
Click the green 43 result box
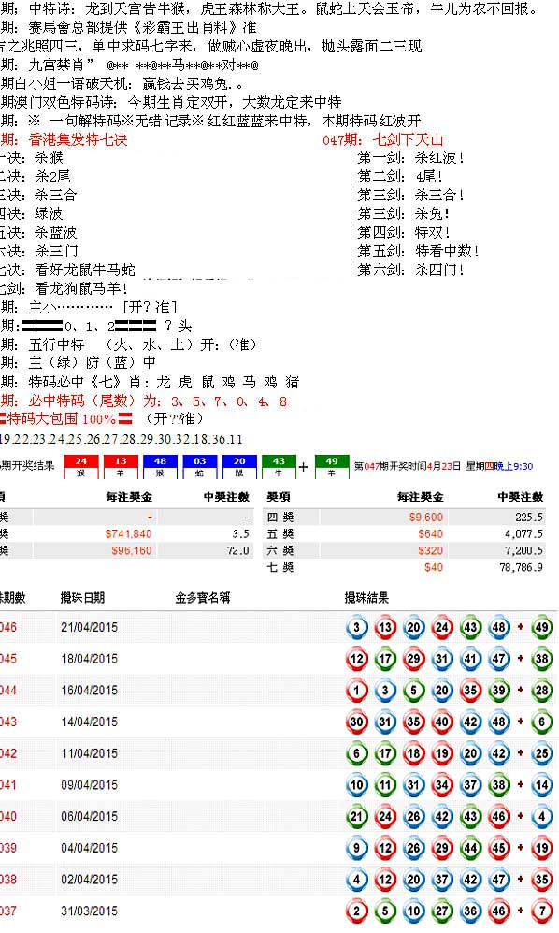pos(279,466)
